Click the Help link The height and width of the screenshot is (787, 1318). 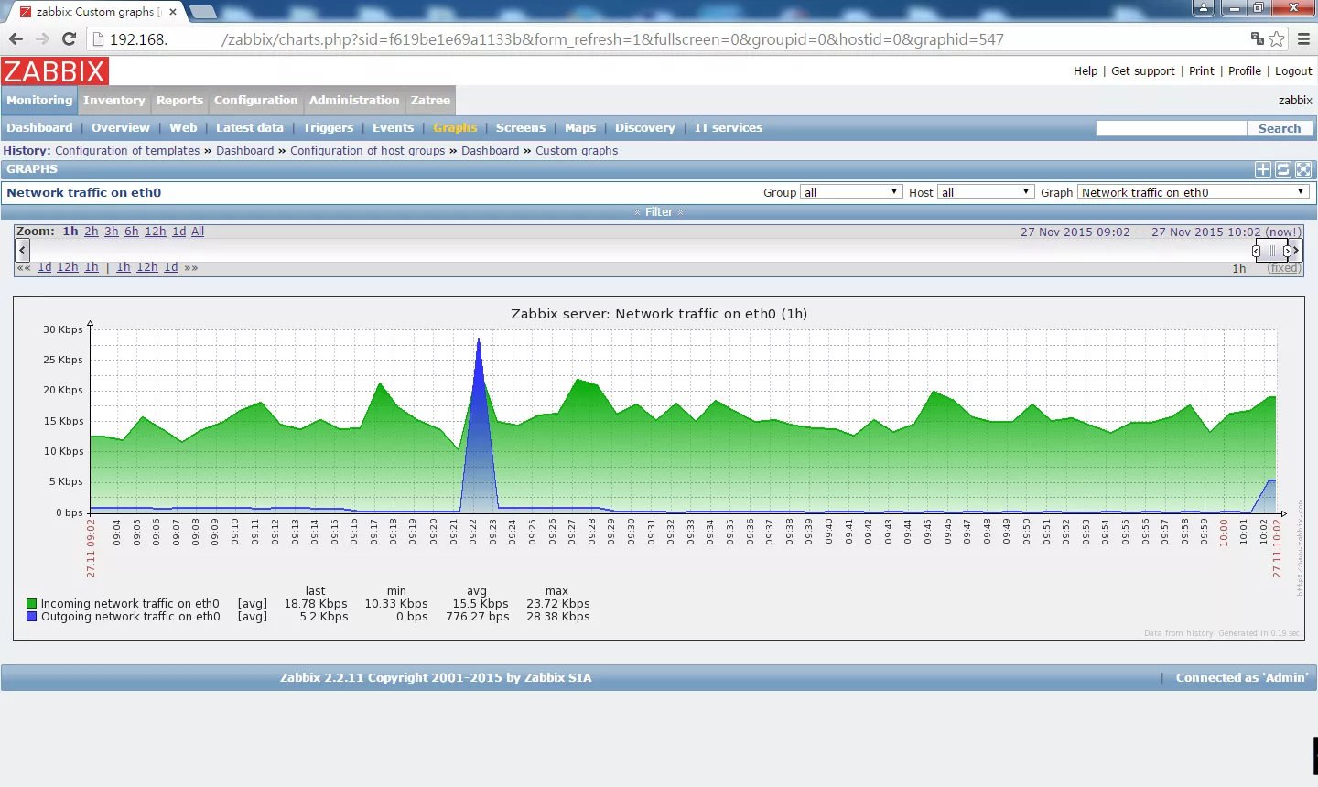coord(1086,71)
